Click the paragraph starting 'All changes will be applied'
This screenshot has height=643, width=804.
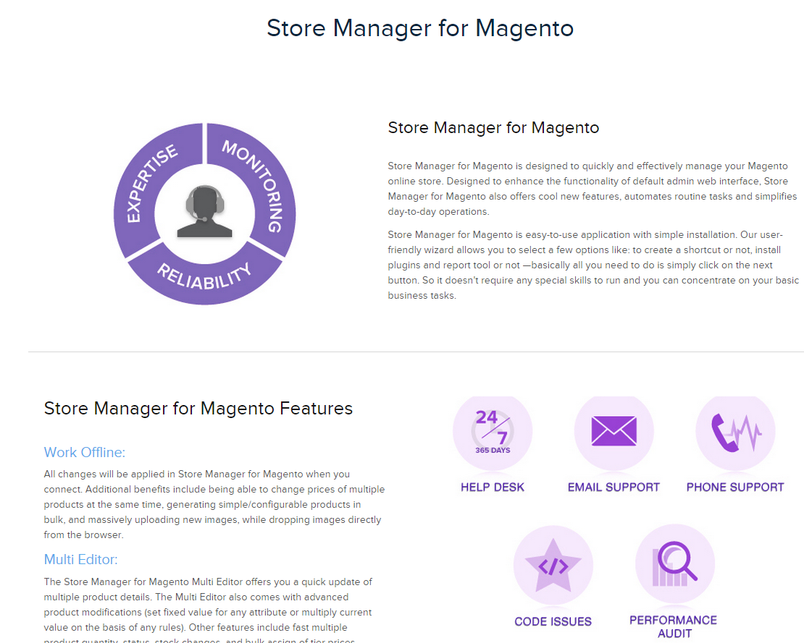point(214,504)
